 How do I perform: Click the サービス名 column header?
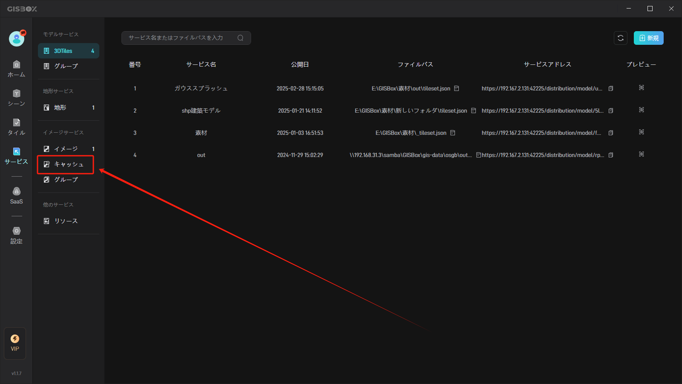(x=201, y=64)
